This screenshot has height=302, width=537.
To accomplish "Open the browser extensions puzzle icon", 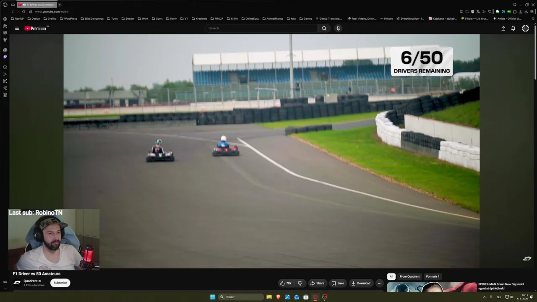I will [x=515, y=12].
